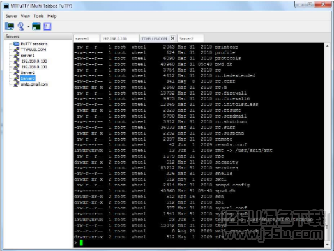
Task: Open the Server menu
Action: (x=11, y=16)
